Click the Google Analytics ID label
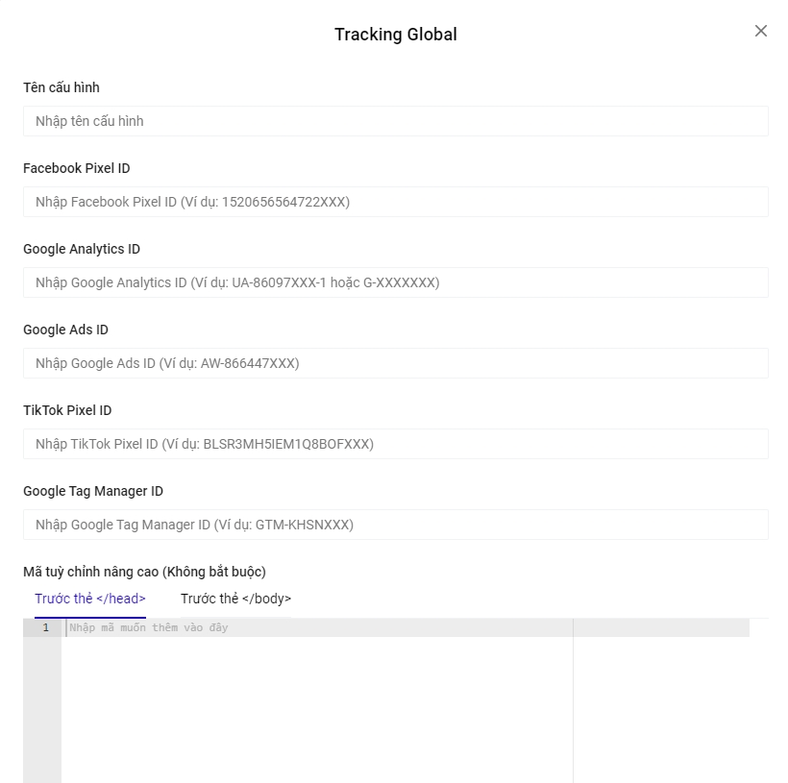Viewport: 788px width, 783px height. (x=82, y=249)
